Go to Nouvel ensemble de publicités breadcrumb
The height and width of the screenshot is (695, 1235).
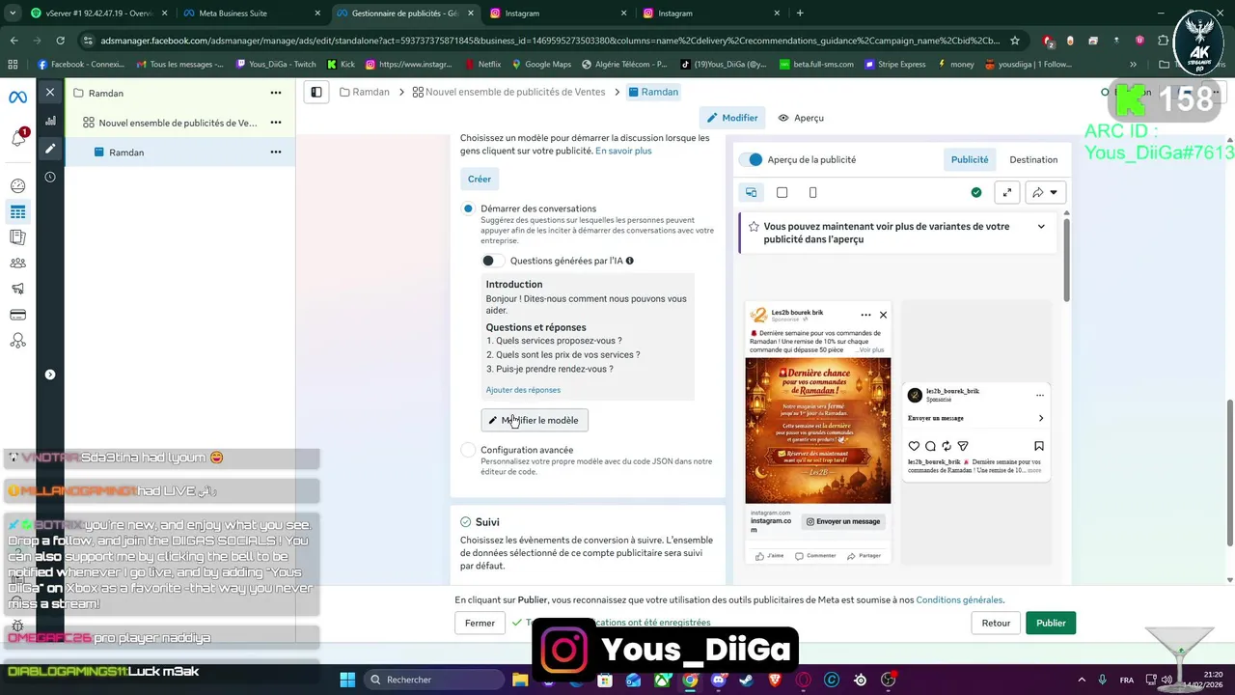508,92
